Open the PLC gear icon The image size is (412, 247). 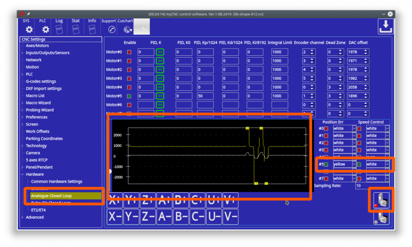pos(45,29)
